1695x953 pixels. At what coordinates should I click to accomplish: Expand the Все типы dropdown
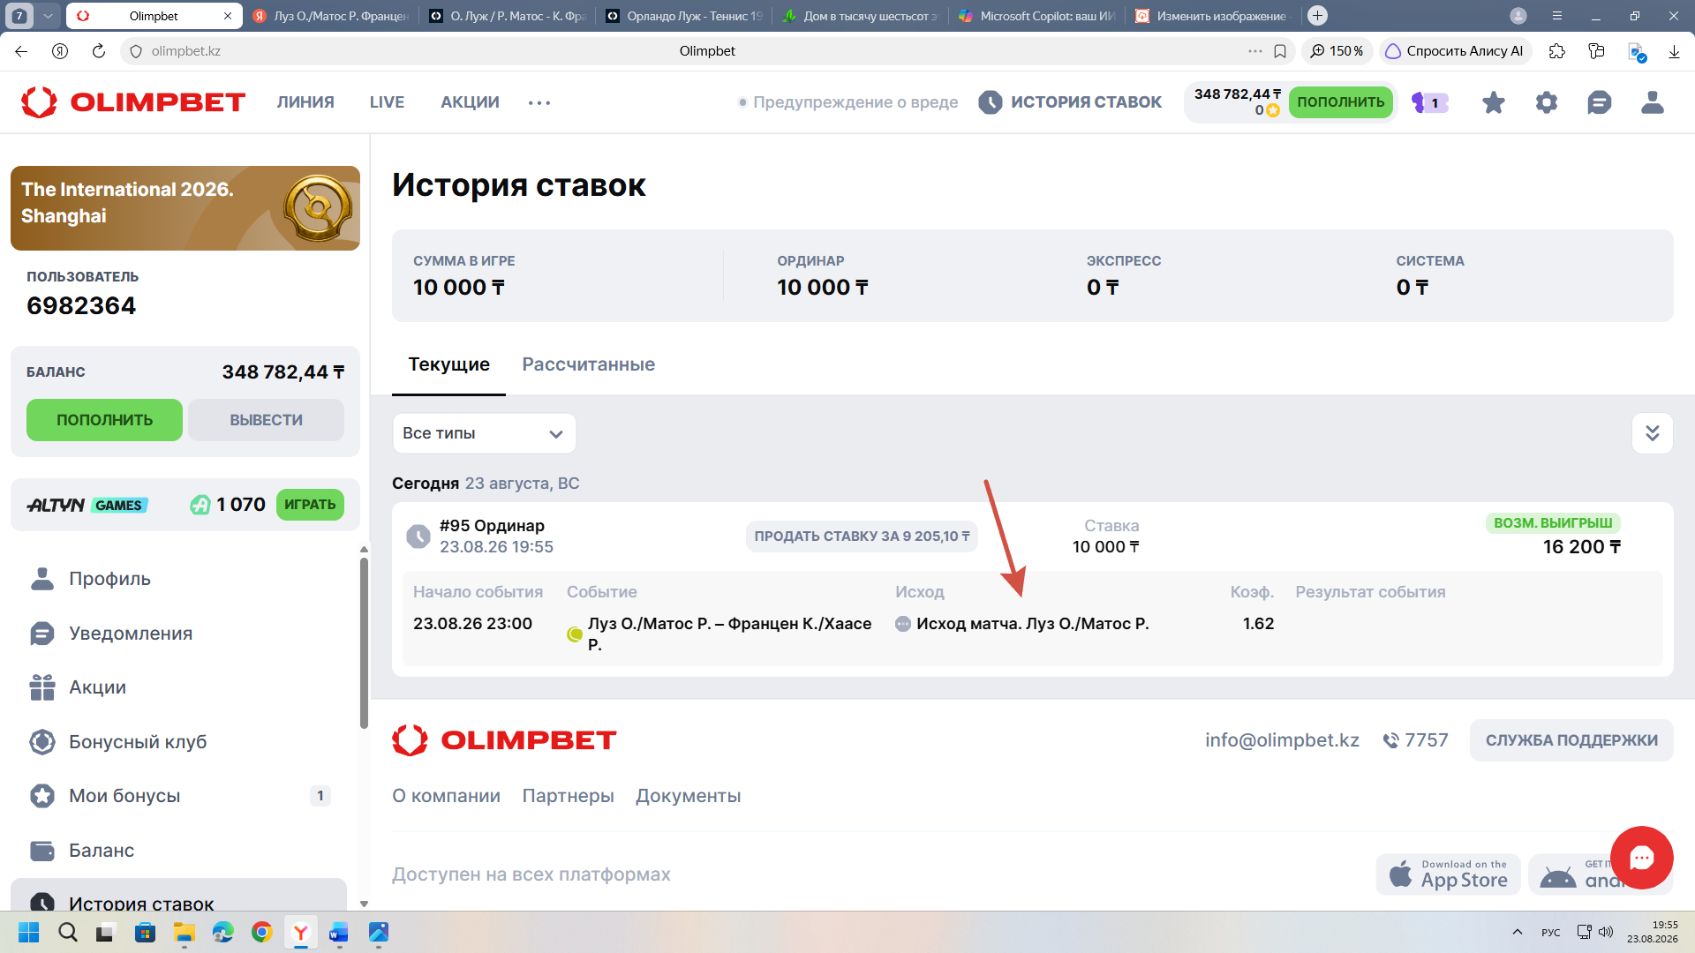coord(484,433)
